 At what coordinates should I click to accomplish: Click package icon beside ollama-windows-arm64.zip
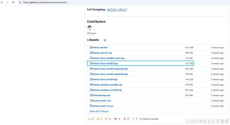(91, 90)
